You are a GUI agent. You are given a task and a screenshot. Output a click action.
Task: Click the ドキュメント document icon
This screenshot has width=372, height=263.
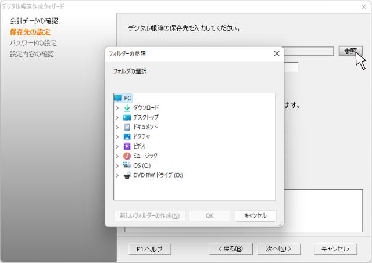click(x=127, y=127)
